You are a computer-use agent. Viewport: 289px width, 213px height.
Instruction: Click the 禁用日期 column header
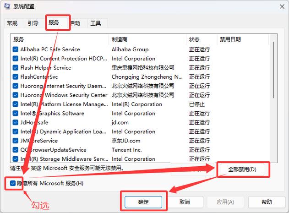pos(243,39)
